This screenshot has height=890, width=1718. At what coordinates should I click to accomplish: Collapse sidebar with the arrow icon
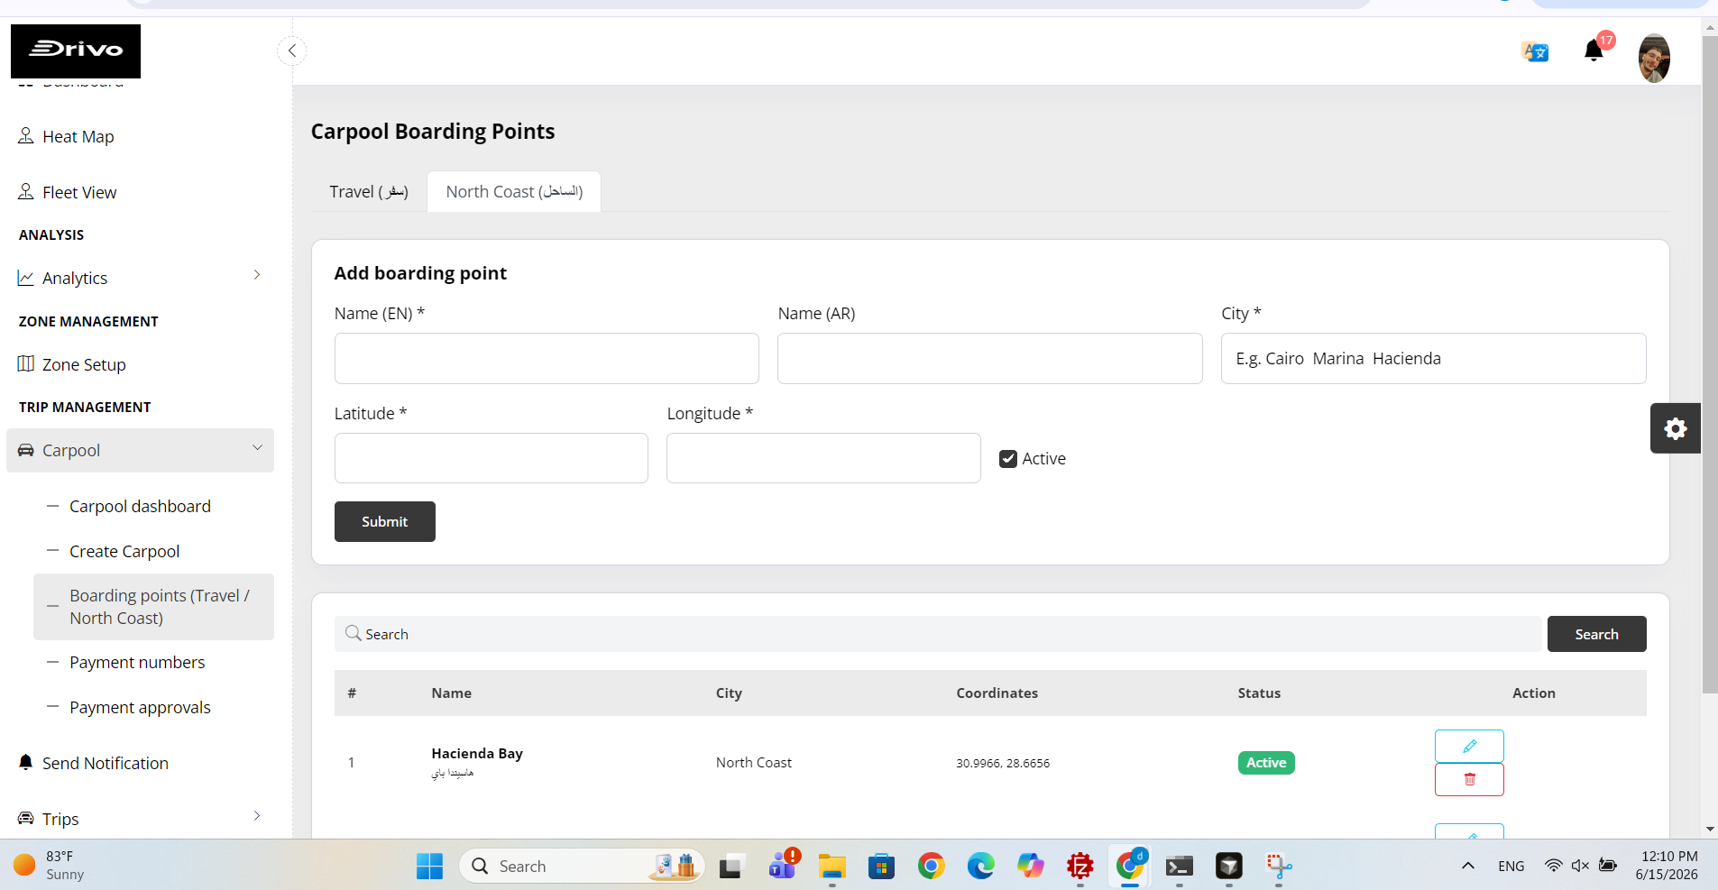[291, 50]
